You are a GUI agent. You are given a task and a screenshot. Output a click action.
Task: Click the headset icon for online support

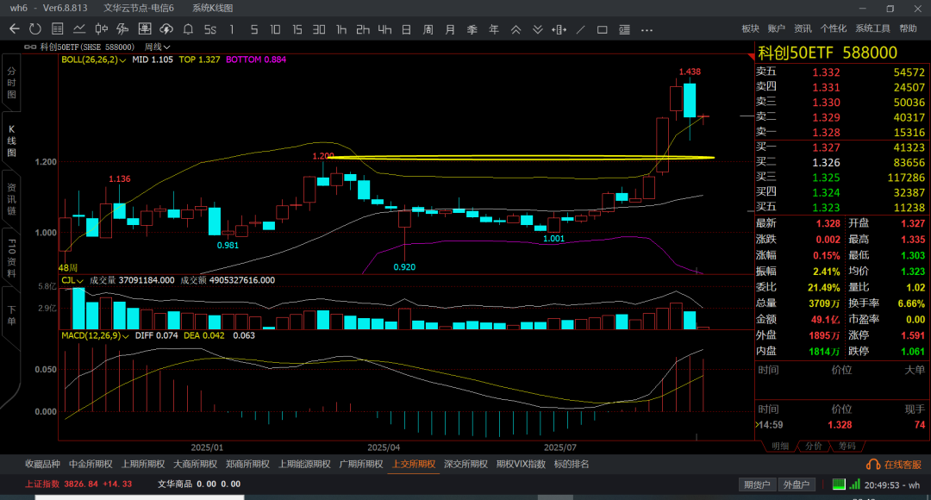coord(873,465)
